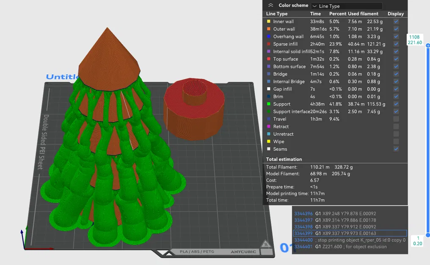Click the blue Overhang wall color swatch
430x265 pixels.
click(x=268, y=36)
